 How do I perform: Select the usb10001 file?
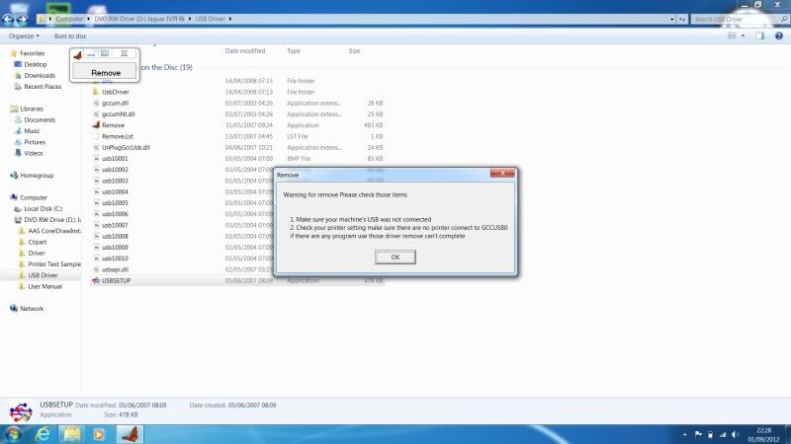click(115, 158)
